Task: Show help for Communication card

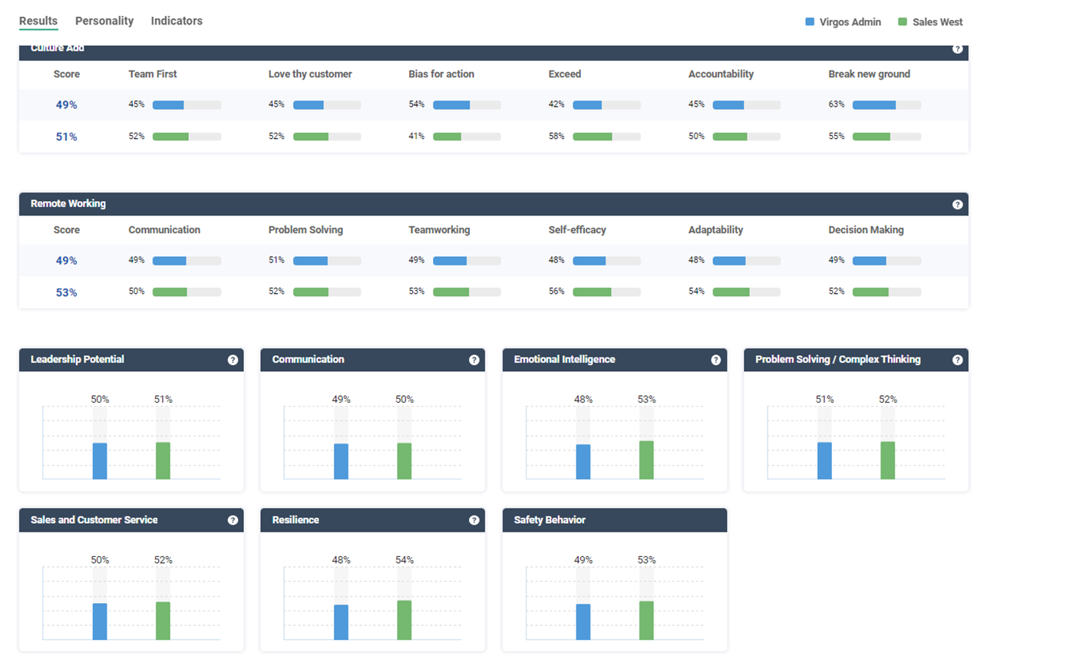Action: pos(474,360)
